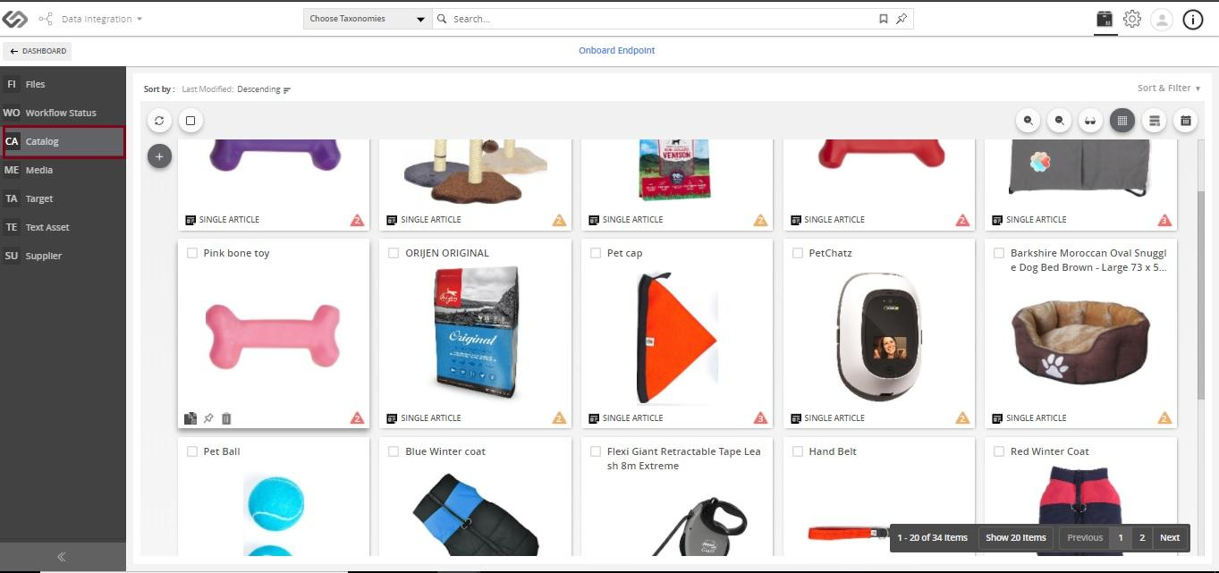Change the Descending sort order
Viewport: 1219px width, 573px height.
264,89
